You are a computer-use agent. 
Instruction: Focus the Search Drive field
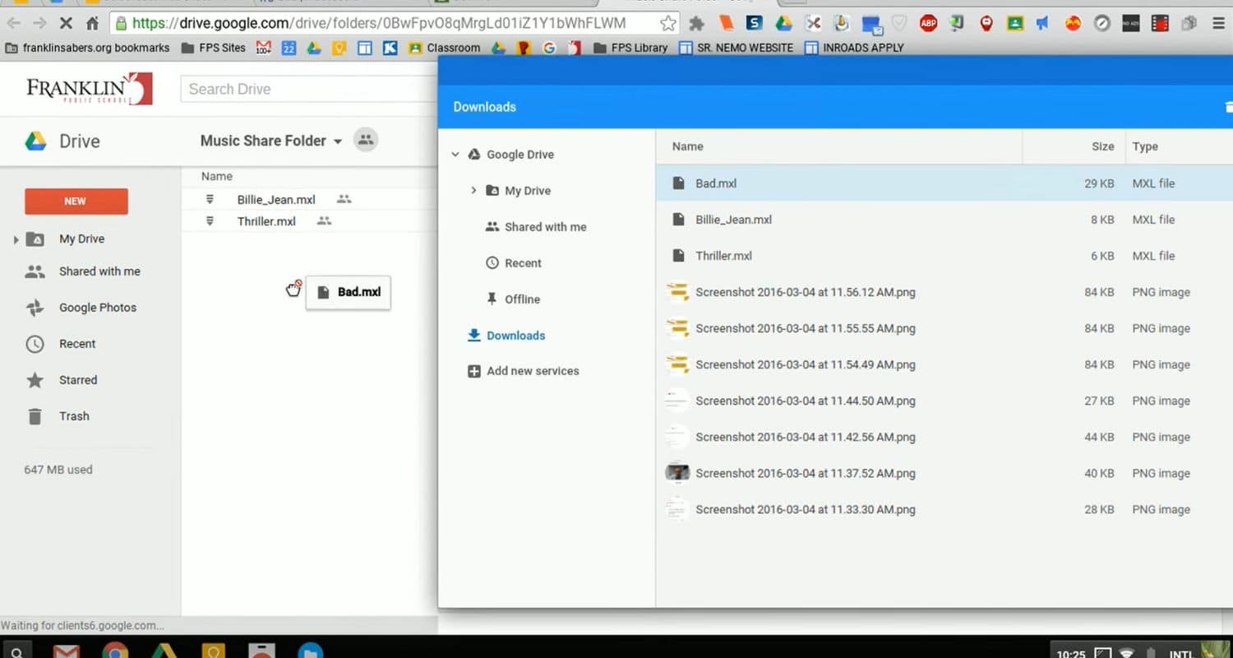309,89
